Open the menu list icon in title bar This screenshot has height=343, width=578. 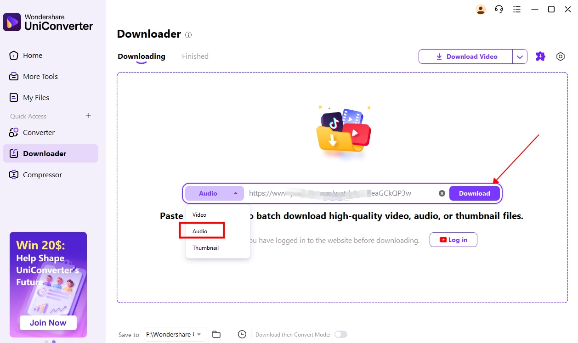click(517, 9)
